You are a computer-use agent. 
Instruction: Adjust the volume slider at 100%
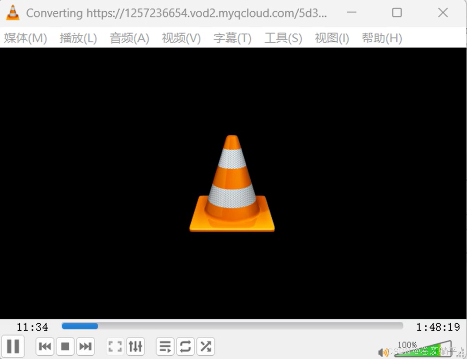click(x=423, y=349)
